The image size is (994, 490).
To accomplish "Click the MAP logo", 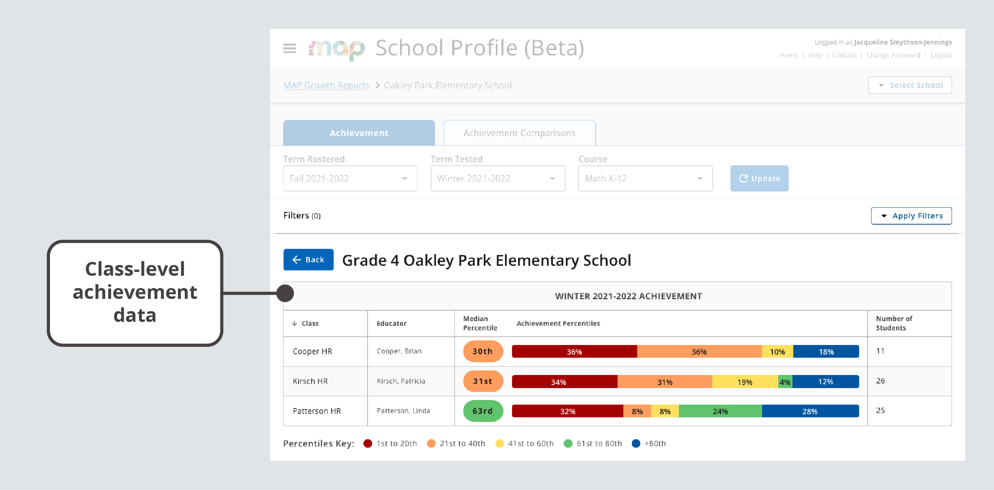I will coord(337,48).
